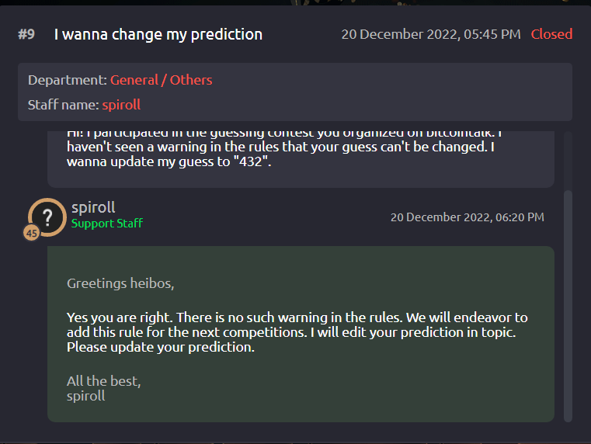Click the staff reply text about the rules
Image resolution: width=591 pixels, height=444 pixels.
(x=297, y=332)
